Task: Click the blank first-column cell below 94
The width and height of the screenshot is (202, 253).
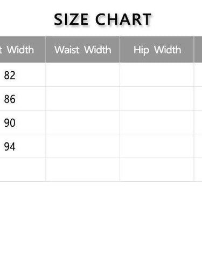Action: pos(23,170)
